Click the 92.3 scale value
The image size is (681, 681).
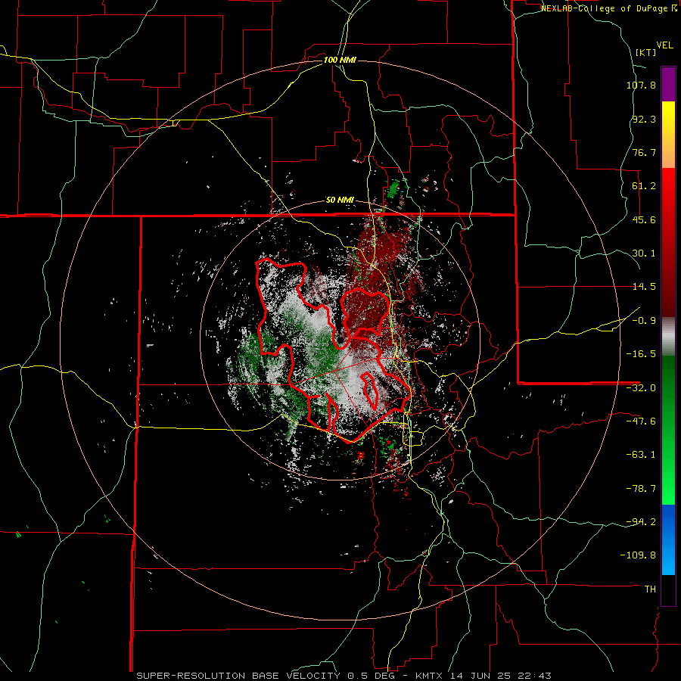(644, 119)
